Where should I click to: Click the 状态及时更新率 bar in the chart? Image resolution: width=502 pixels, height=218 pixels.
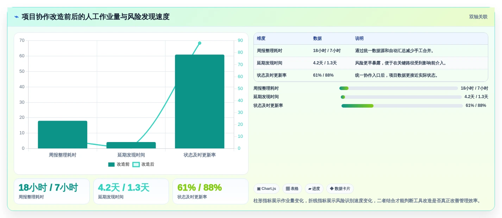coord(200,102)
